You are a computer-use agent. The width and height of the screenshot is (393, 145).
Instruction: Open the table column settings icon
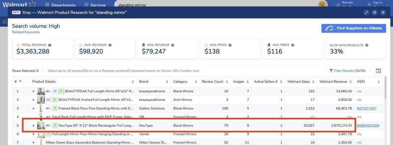click(x=378, y=71)
